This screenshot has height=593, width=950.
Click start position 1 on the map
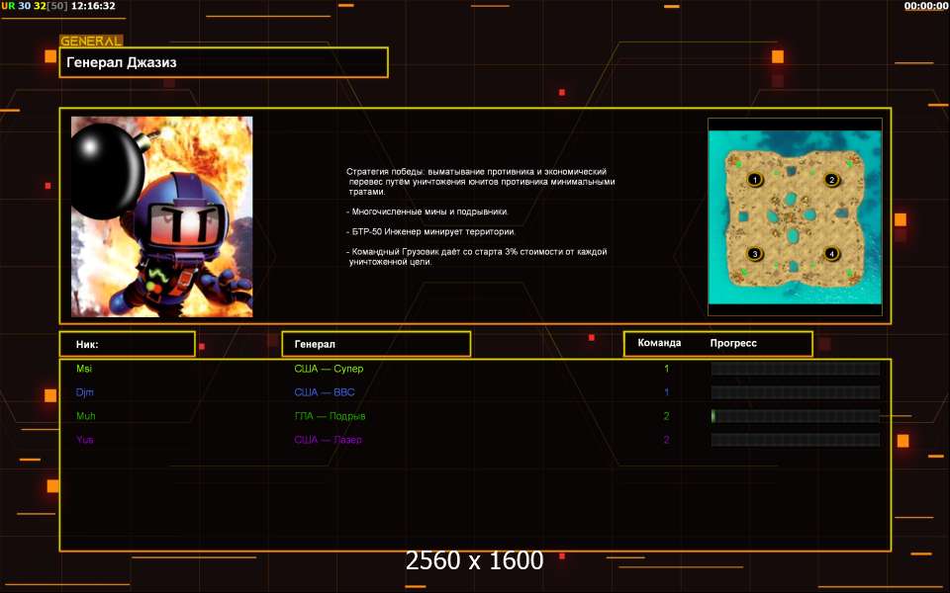pyautogui.click(x=754, y=179)
